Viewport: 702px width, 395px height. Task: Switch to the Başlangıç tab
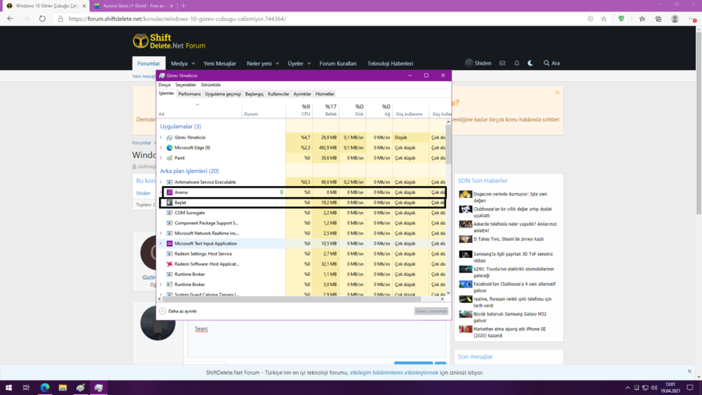pos(254,94)
